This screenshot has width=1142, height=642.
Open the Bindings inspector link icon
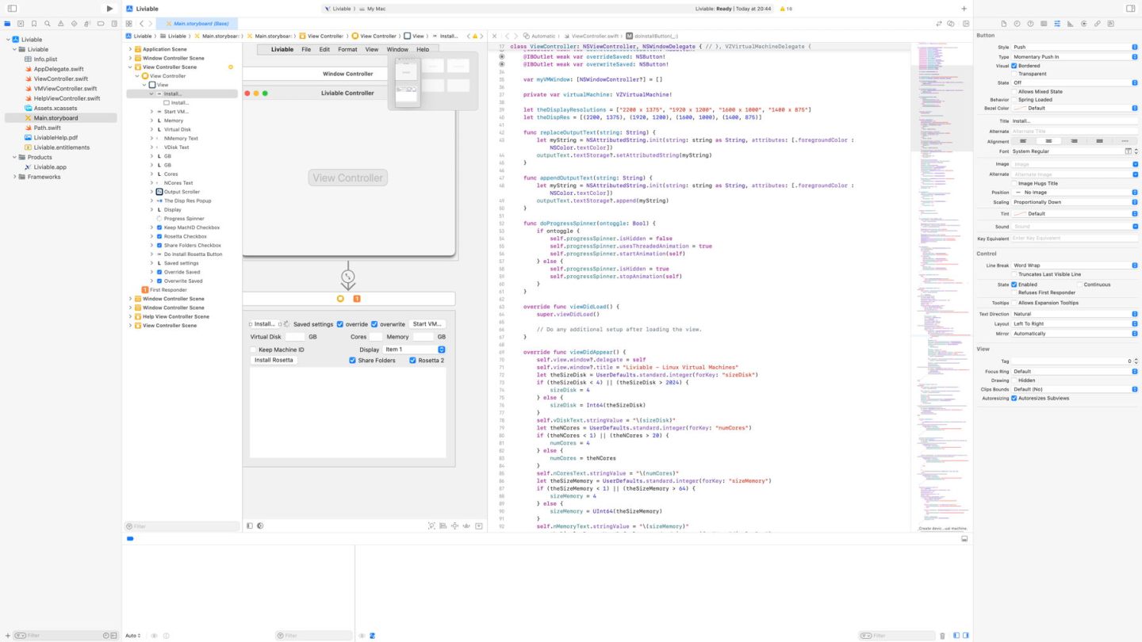[x=1098, y=24]
